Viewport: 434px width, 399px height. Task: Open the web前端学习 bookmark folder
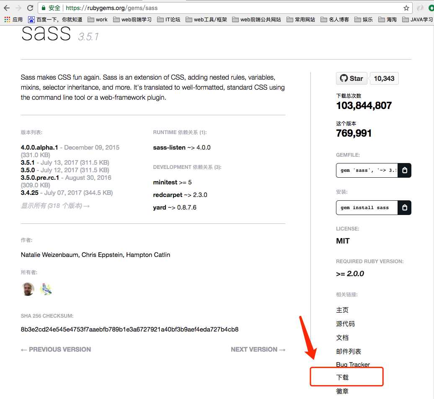[132, 19]
